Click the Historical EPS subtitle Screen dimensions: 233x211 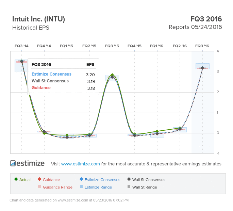point(31,28)
